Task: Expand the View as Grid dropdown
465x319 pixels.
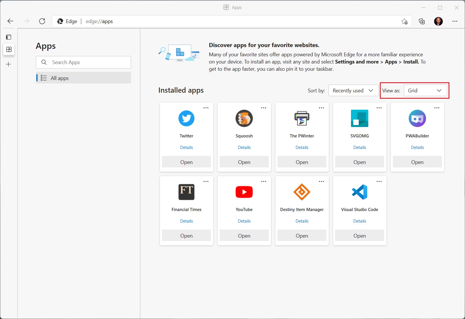Action: 425,90
